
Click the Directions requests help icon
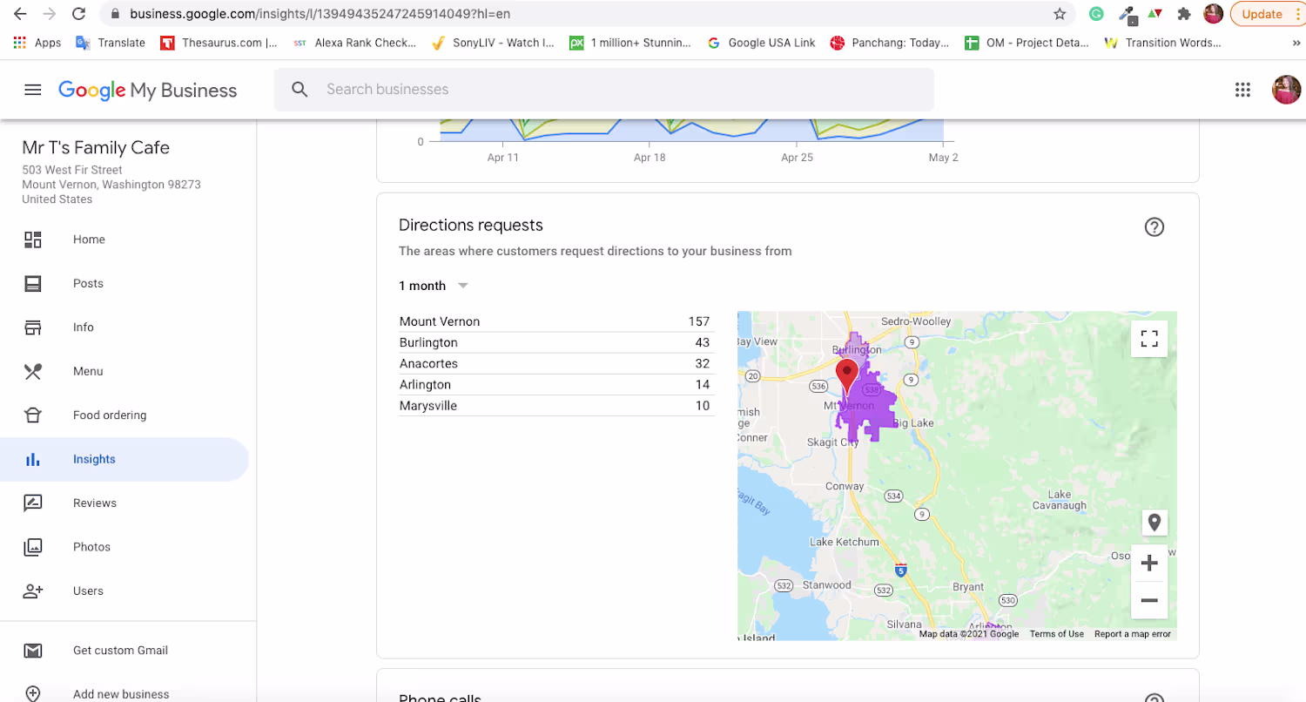click(x=1154, y=227)
